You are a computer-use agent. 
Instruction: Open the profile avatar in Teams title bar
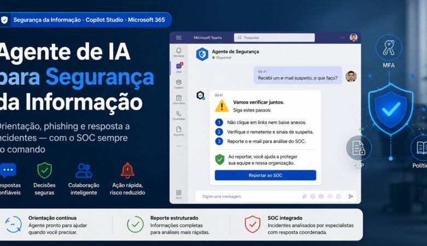pyautogui.click(x=354, y=38)
